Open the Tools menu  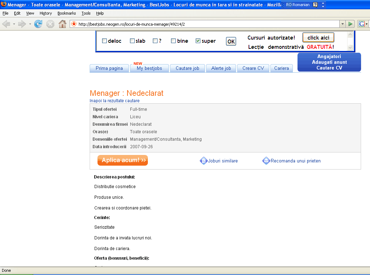(x=86, y=13)
